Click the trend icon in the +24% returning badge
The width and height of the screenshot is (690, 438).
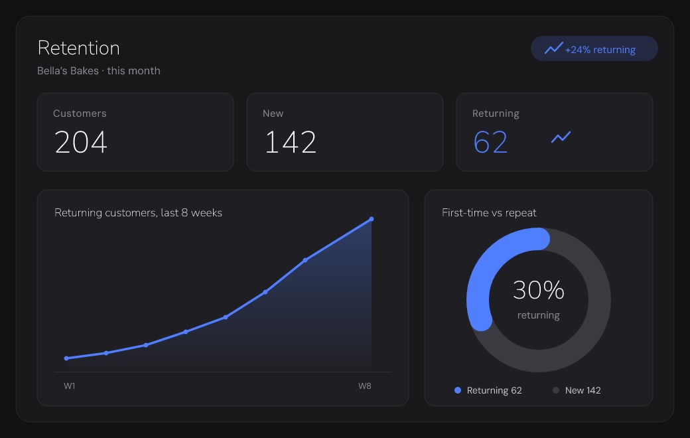[553, 48]
